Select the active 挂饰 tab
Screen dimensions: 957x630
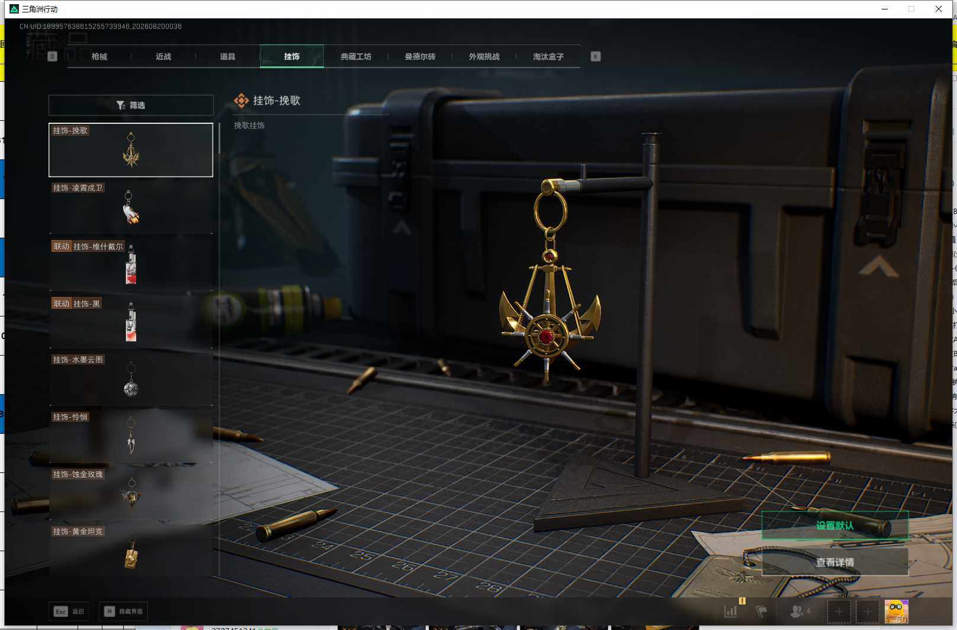(x=292, y=56)
